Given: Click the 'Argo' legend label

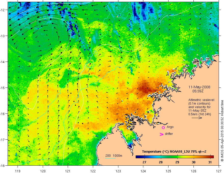Looking at the screenshot, I should pyautogui.click(x=170, y=127).
